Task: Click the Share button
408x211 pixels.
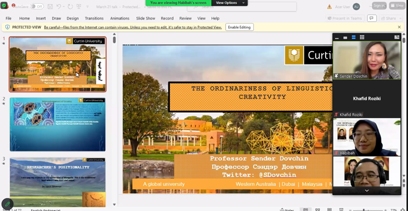Action: (x=389, y=18)
